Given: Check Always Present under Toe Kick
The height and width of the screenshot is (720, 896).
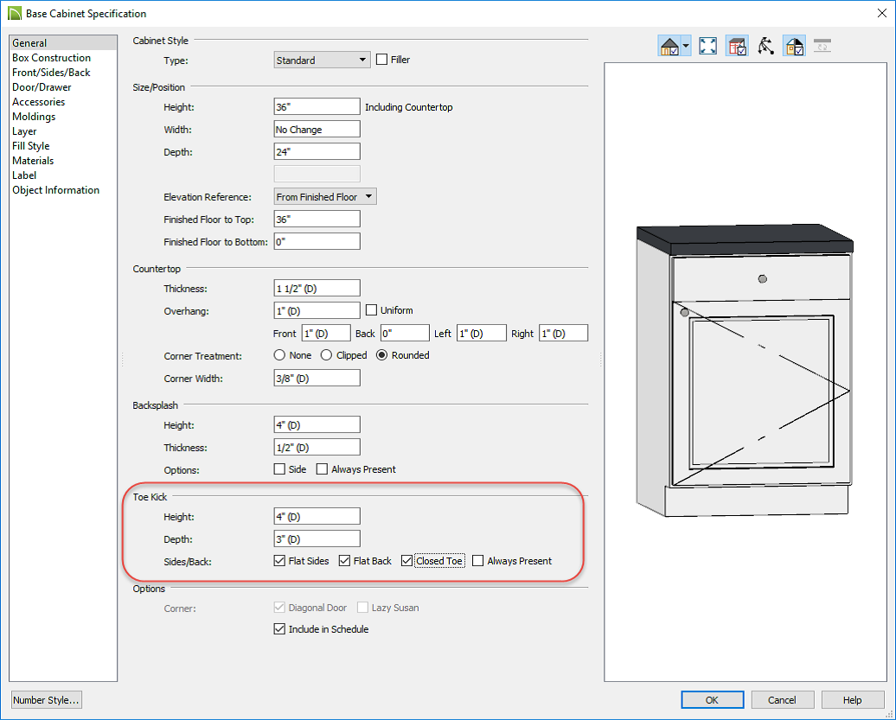Looking at the screenshot, I should coord(478,561).
